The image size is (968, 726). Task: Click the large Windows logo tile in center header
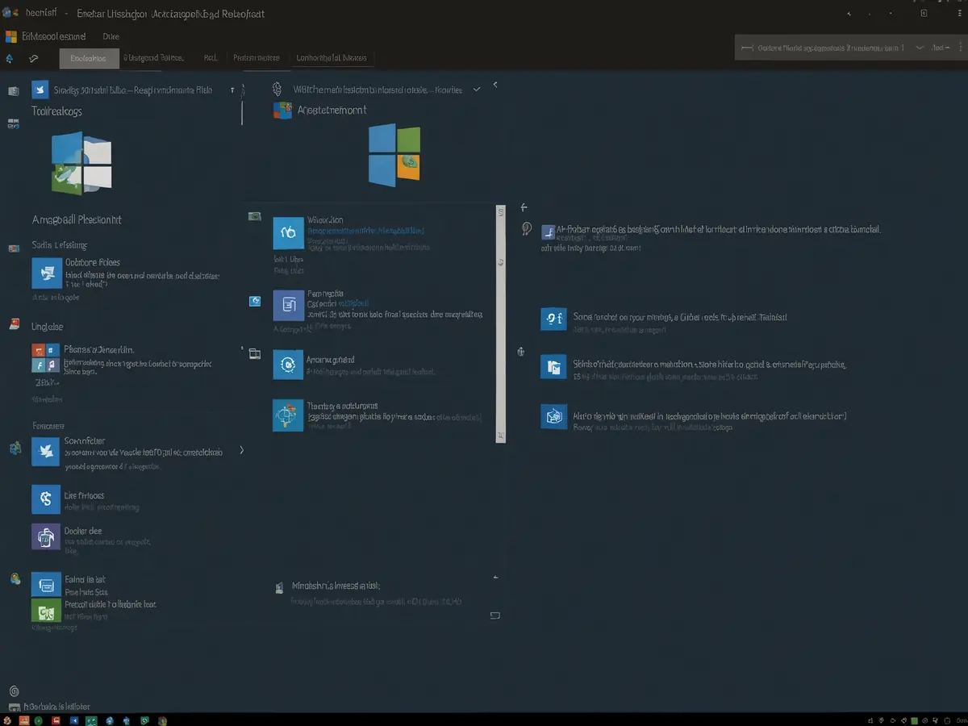click(x=394, y=155)
